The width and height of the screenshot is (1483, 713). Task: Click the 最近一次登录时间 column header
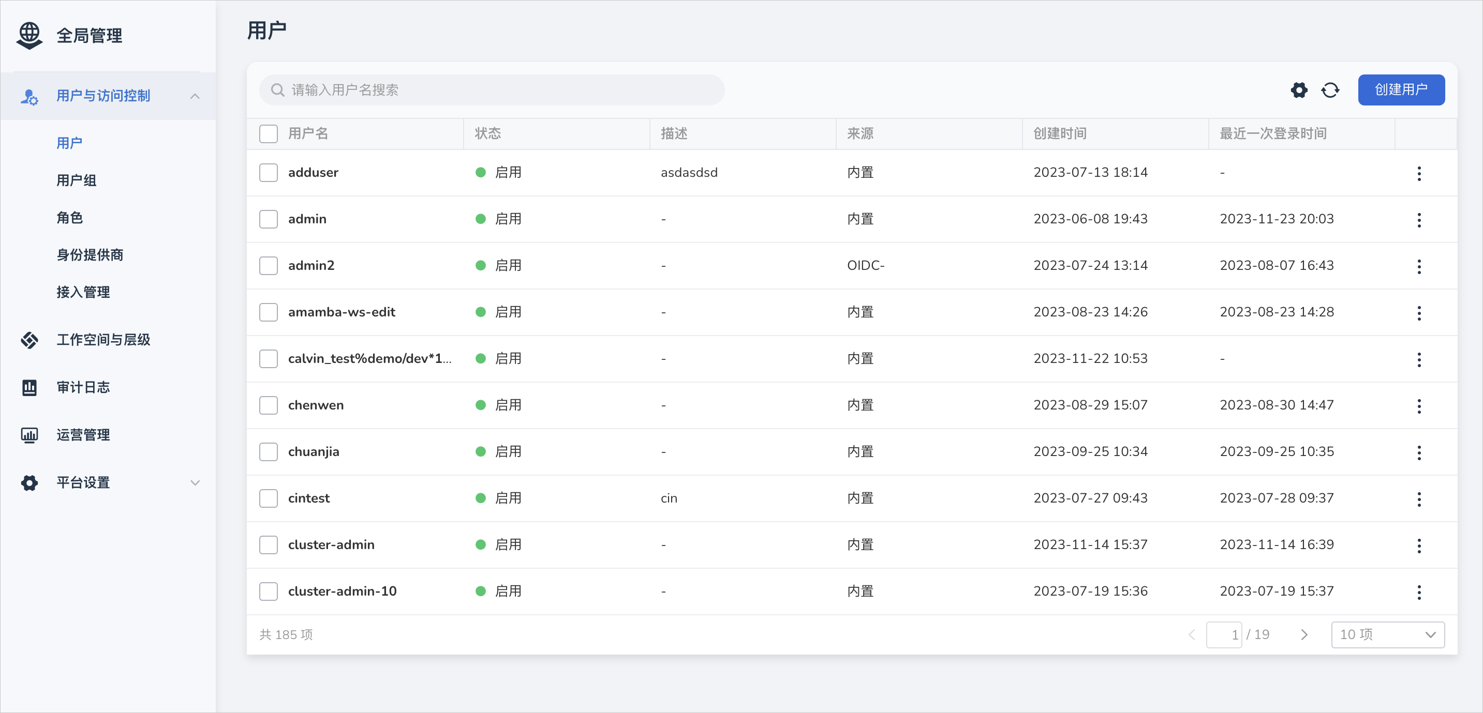1273,133
